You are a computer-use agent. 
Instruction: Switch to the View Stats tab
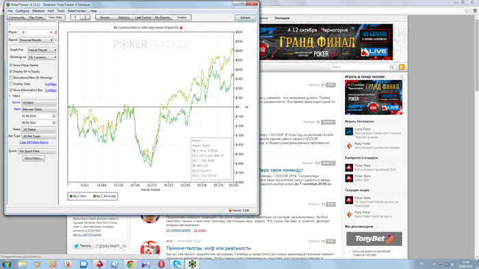55,17
